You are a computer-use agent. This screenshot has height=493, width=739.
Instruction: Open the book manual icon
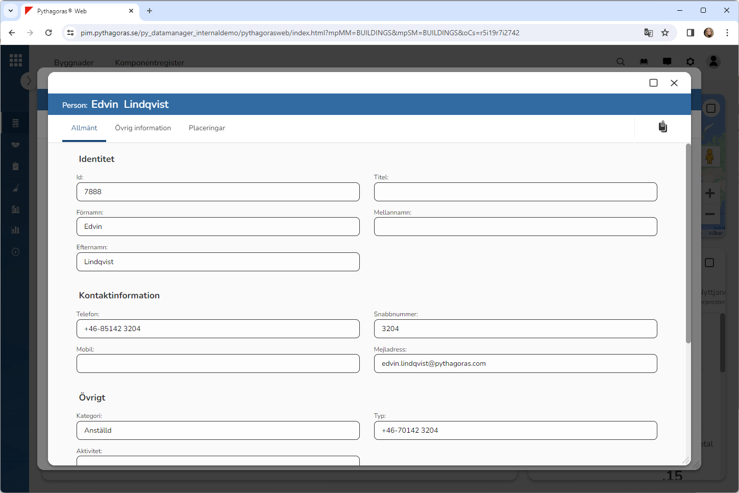pos(644,62)
